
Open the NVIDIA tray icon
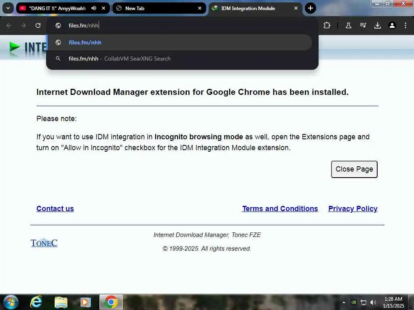[353, 302]
